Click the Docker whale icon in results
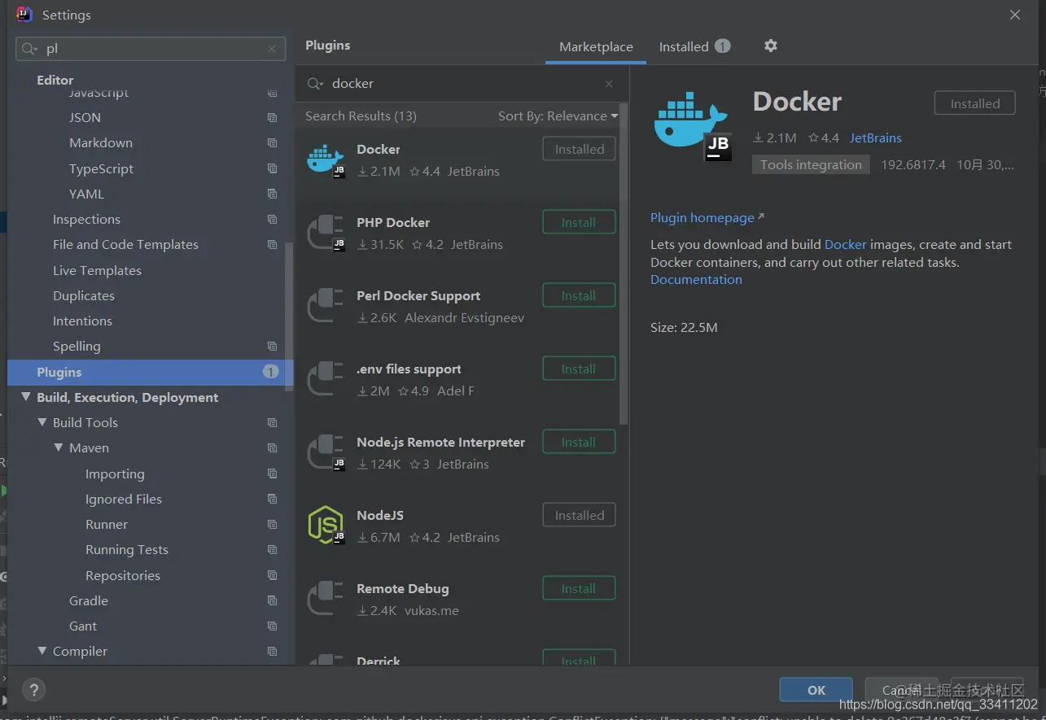This screenshot has height=720, width=1046. pos(326,159)
